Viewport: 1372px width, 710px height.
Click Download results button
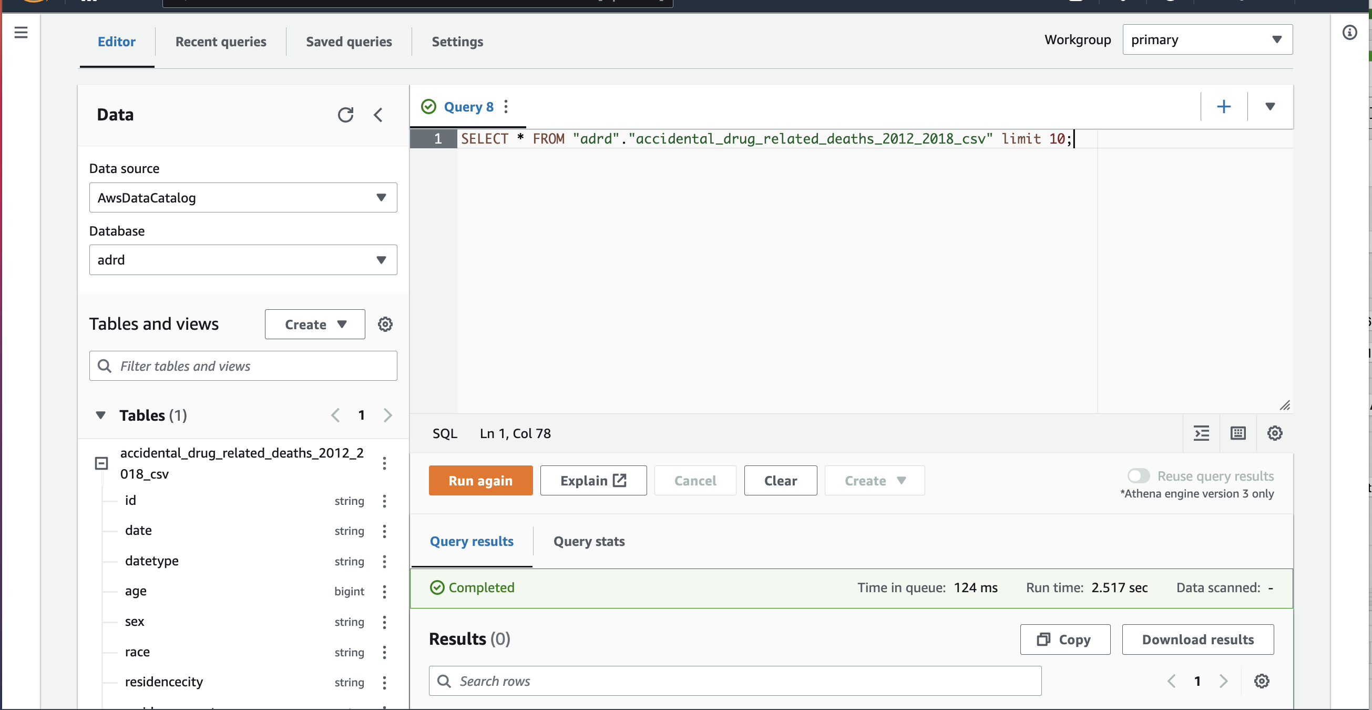pyautogui.click(x=1198, y=639)
